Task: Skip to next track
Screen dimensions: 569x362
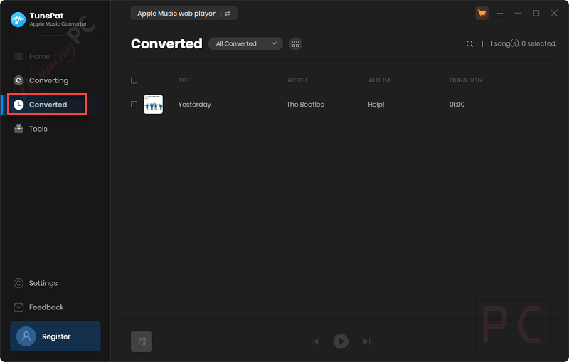Action: [367, 341]
